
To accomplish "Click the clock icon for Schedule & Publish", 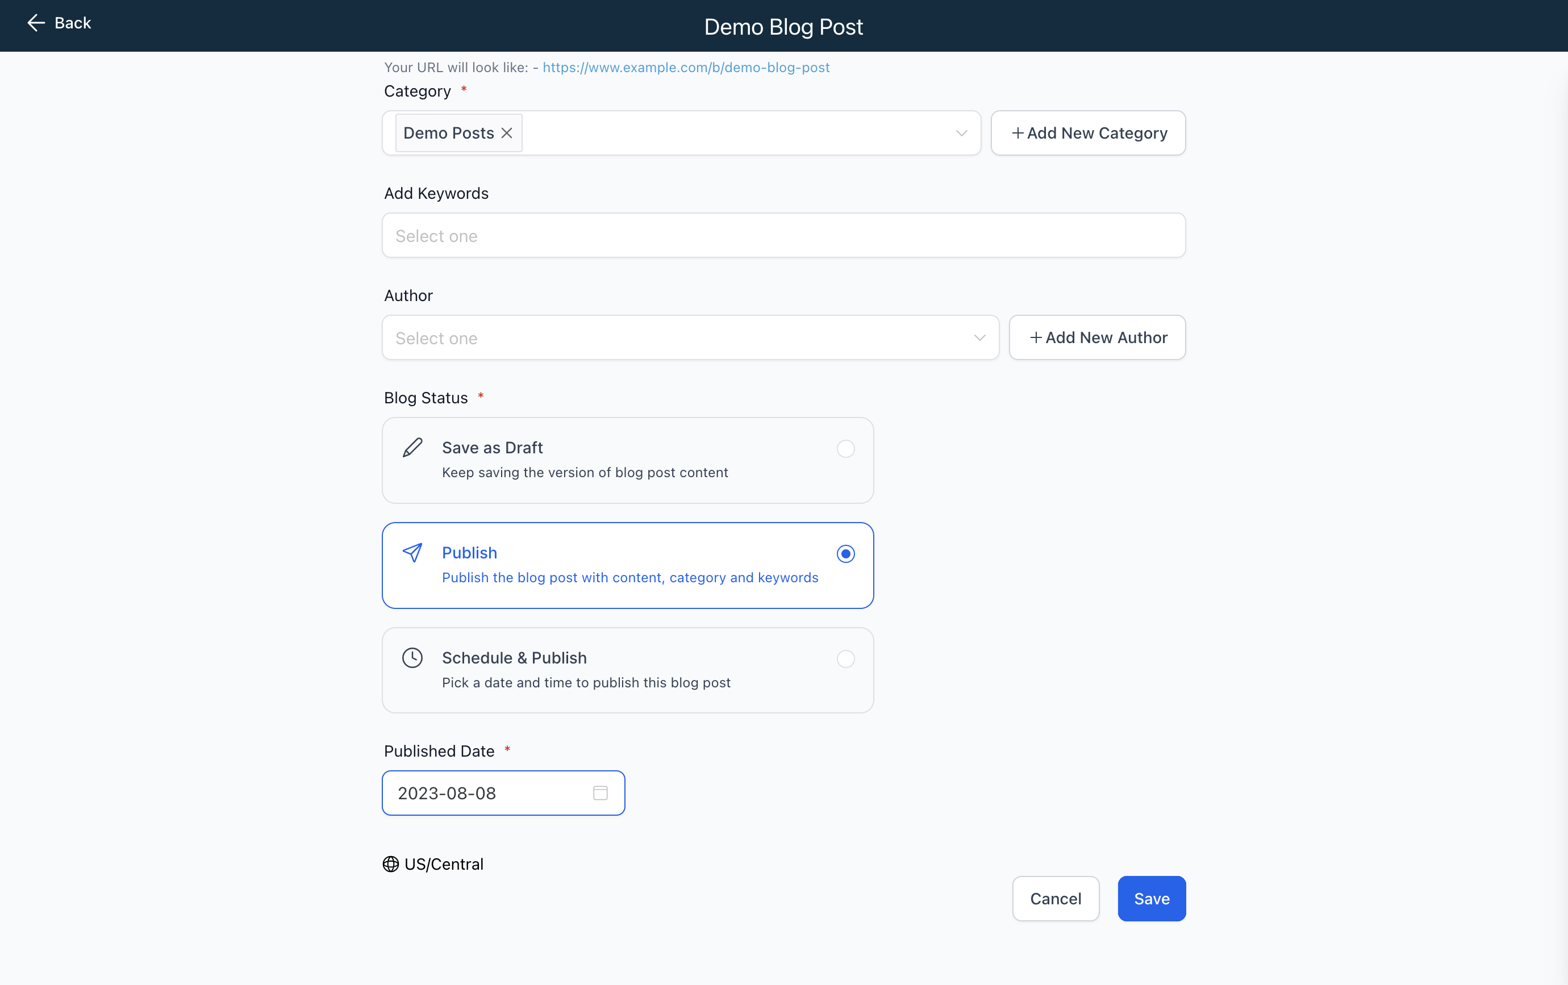I will pyautogui.click(x=412, y=658).
